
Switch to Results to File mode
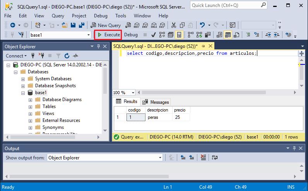236,35
